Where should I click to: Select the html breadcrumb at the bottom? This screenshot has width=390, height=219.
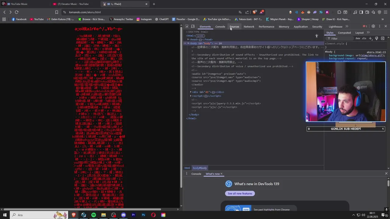pyautogui.click(x=187, y=168)
